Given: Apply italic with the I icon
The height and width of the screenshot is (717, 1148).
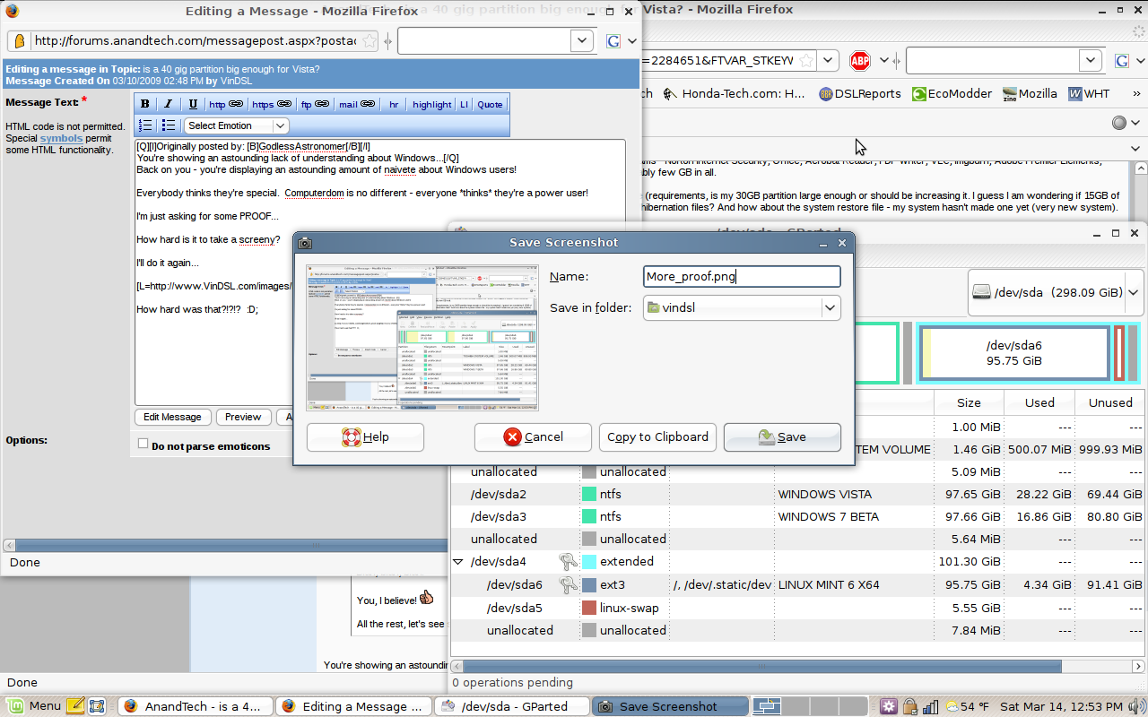Looking at the screenshot, I should pyautogui.click(x=168, y=104).
